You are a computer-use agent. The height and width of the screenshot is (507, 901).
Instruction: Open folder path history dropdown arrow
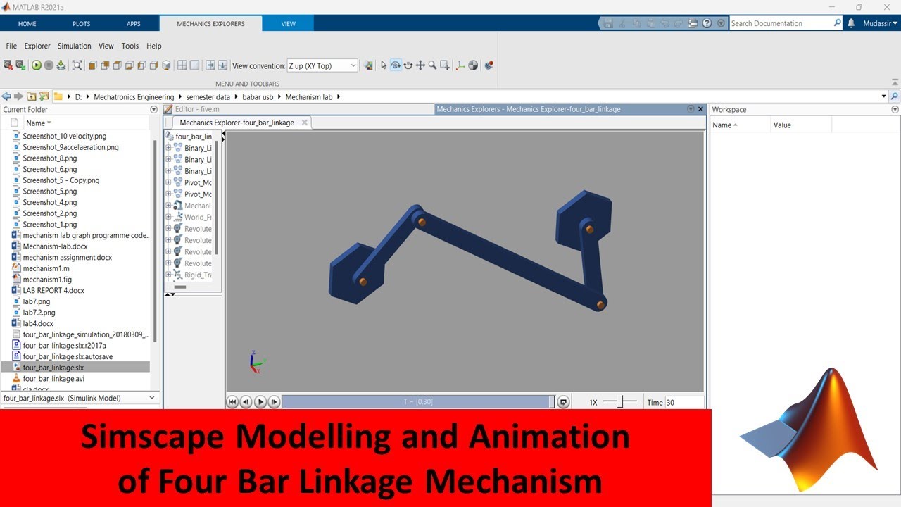click(x=884, y=96)
